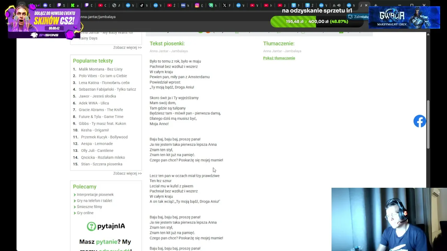Screen dimensions: 447x251
Task: Click the Zainstaluj install button in address bar
Action: point(358,17)
